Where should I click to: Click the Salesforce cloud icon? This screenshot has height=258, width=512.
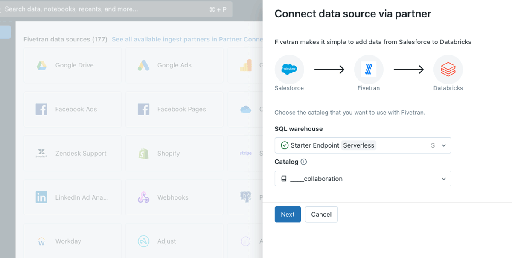(289, 69)
